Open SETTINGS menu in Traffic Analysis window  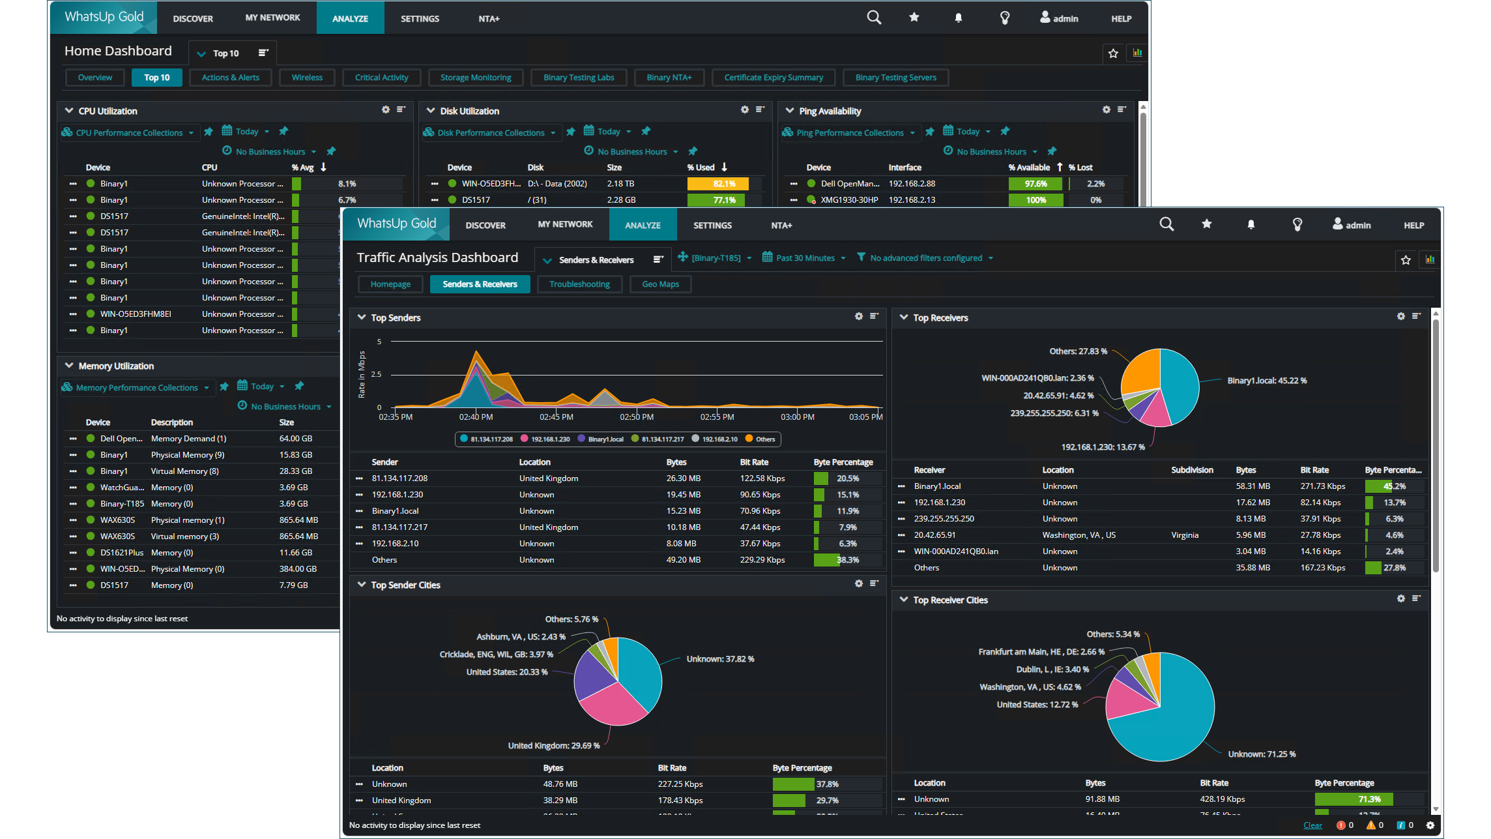[712, 226]
